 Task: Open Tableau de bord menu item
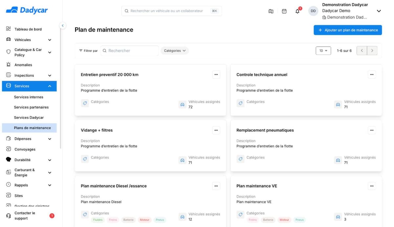tap(28, 29)
